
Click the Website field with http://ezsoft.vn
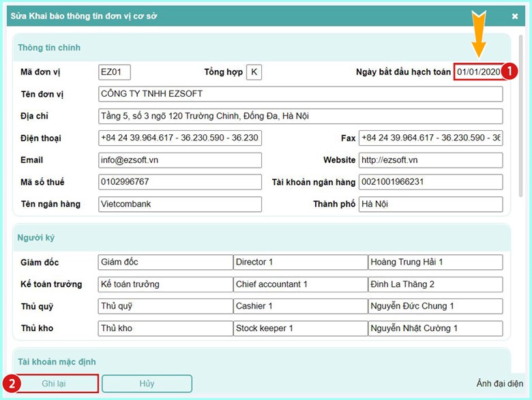(x=430, y=160)
